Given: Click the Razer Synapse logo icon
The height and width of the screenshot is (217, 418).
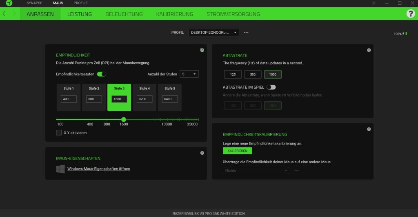Looking at the screenshot, I should pyautogui.click(x=9, y=3).
